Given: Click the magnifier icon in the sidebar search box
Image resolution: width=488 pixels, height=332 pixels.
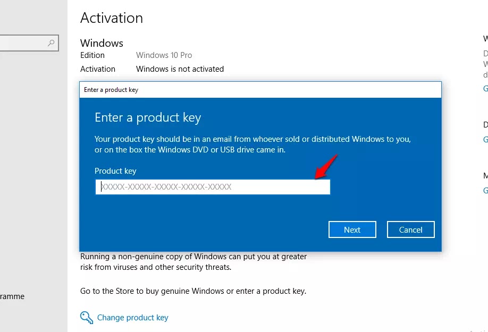Looking at the screenshot, I should (x=51, y=43).
